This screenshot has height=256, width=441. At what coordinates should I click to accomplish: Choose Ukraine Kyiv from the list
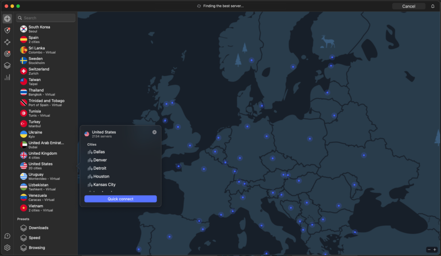click(x=47, y=134)
